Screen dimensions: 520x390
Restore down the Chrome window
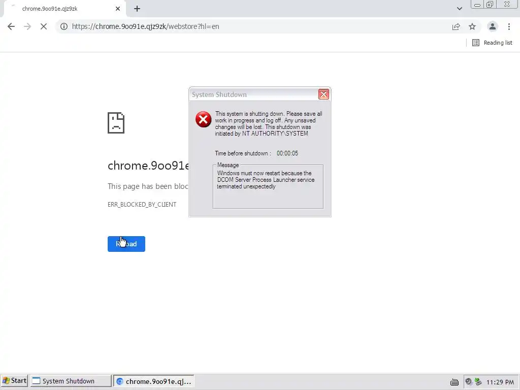(490, 5)
